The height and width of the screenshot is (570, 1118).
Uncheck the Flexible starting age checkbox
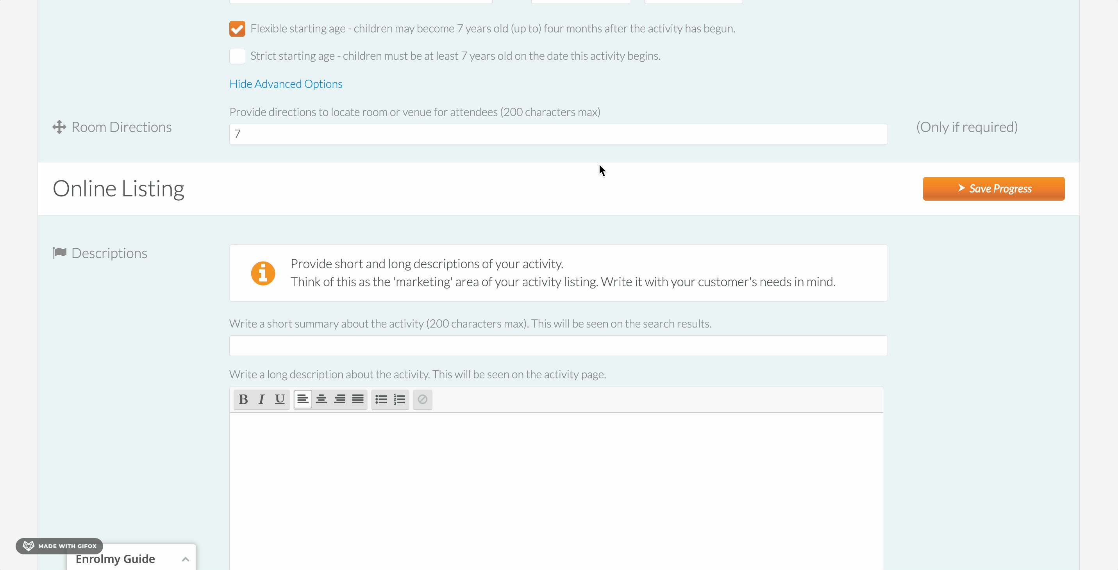point(237,28)
